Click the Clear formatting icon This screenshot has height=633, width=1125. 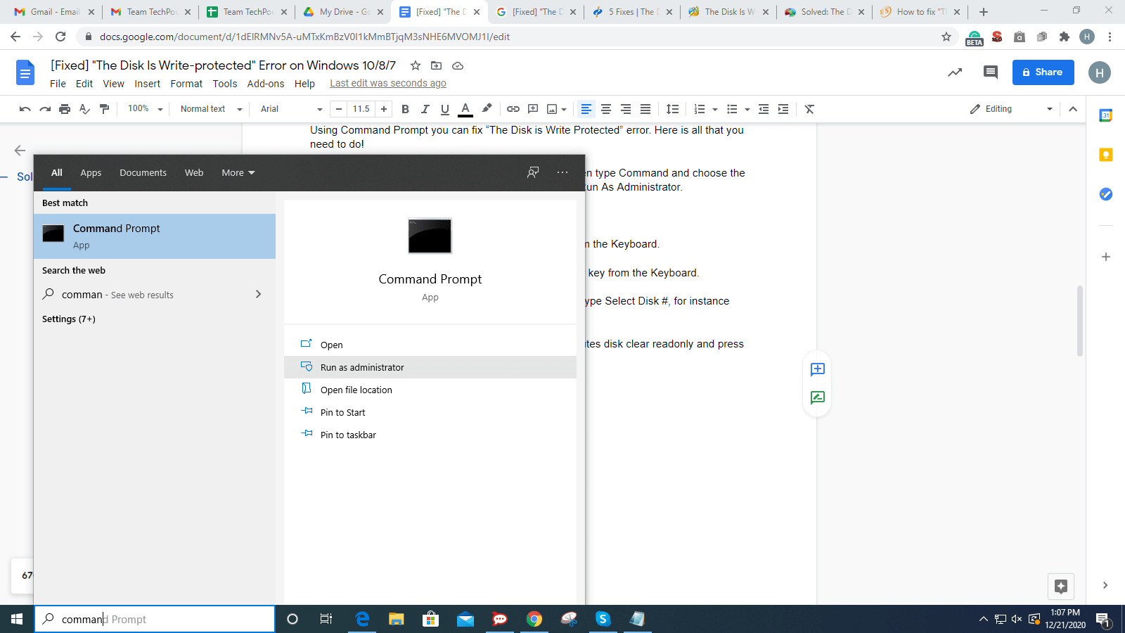coord(809,109)
